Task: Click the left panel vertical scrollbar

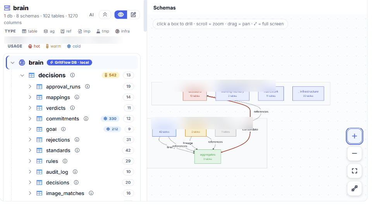Action: pyautogui.click(x=145, y=15)
